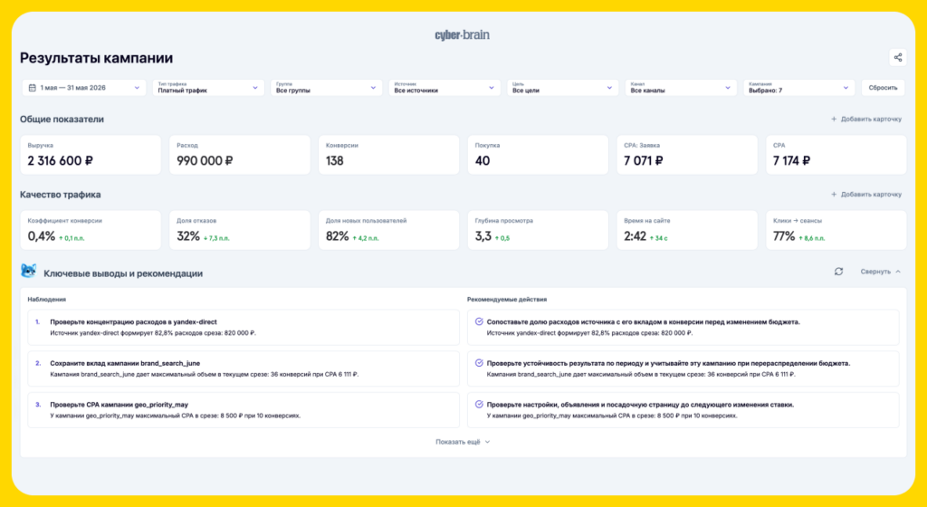Click the cyber·brain logo
Image resolution: width=927 pixels, height=507 pixels.
pos(463,35)
